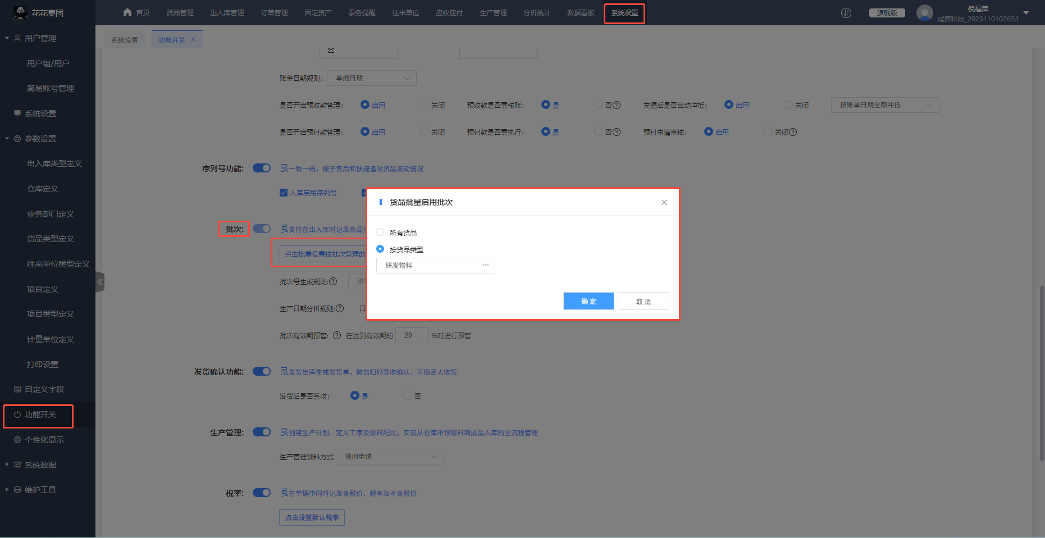Click the round swap-arrows icon left of 旗舰版
Viewport: 1045px width, 538px height.
click(x=846, y=13)
